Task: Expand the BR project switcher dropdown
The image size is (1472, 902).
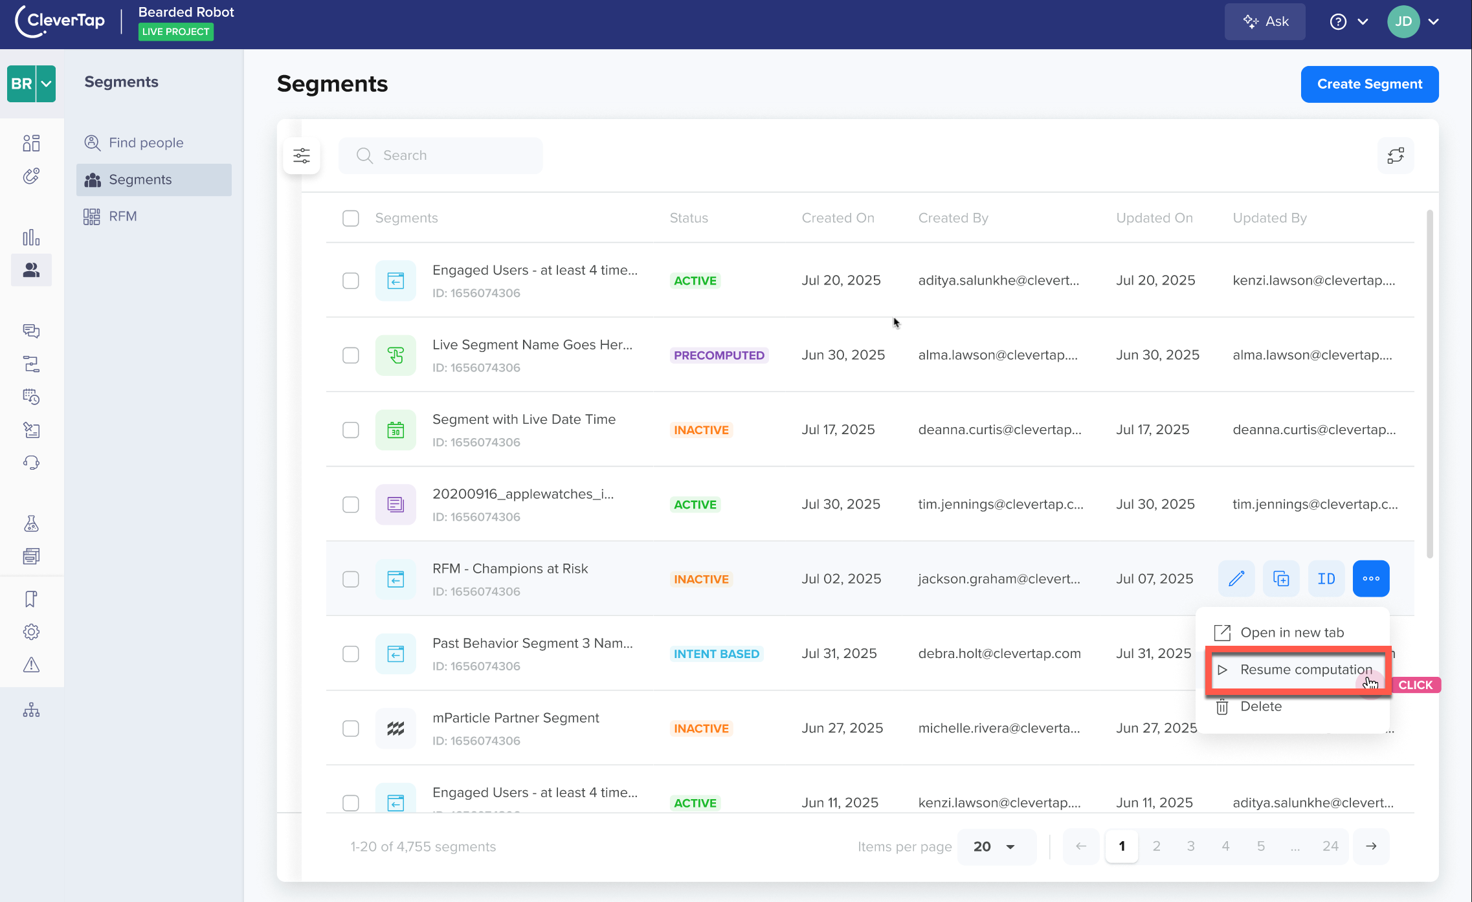Action: pyautogui.click(x=45, y=83)
